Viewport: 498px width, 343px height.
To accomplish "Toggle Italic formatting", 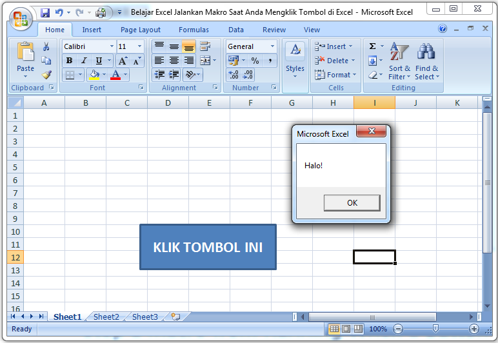I will 84,61.
